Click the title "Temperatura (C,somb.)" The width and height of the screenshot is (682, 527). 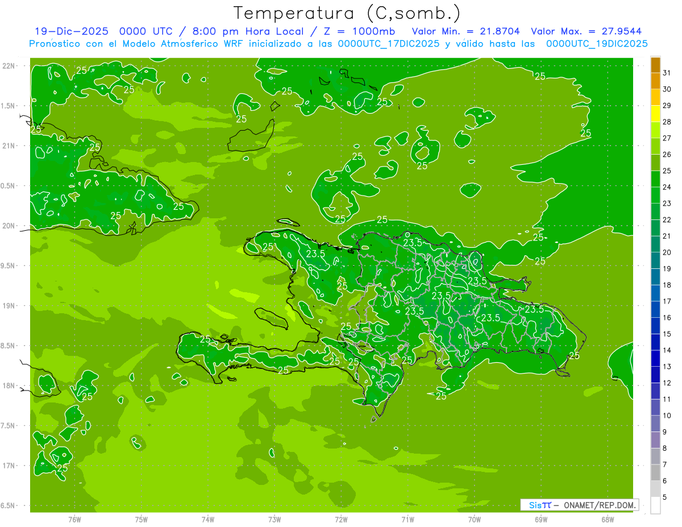point(347,13)
